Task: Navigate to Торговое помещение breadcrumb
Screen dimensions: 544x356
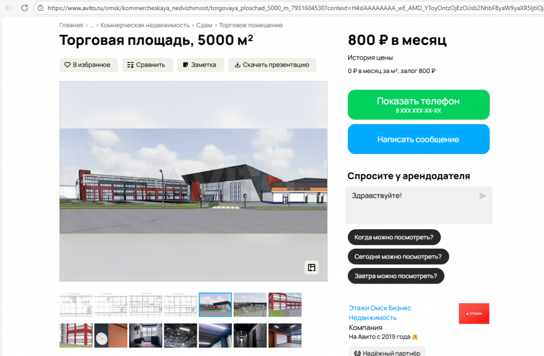Action: click(x=251, y=25)
